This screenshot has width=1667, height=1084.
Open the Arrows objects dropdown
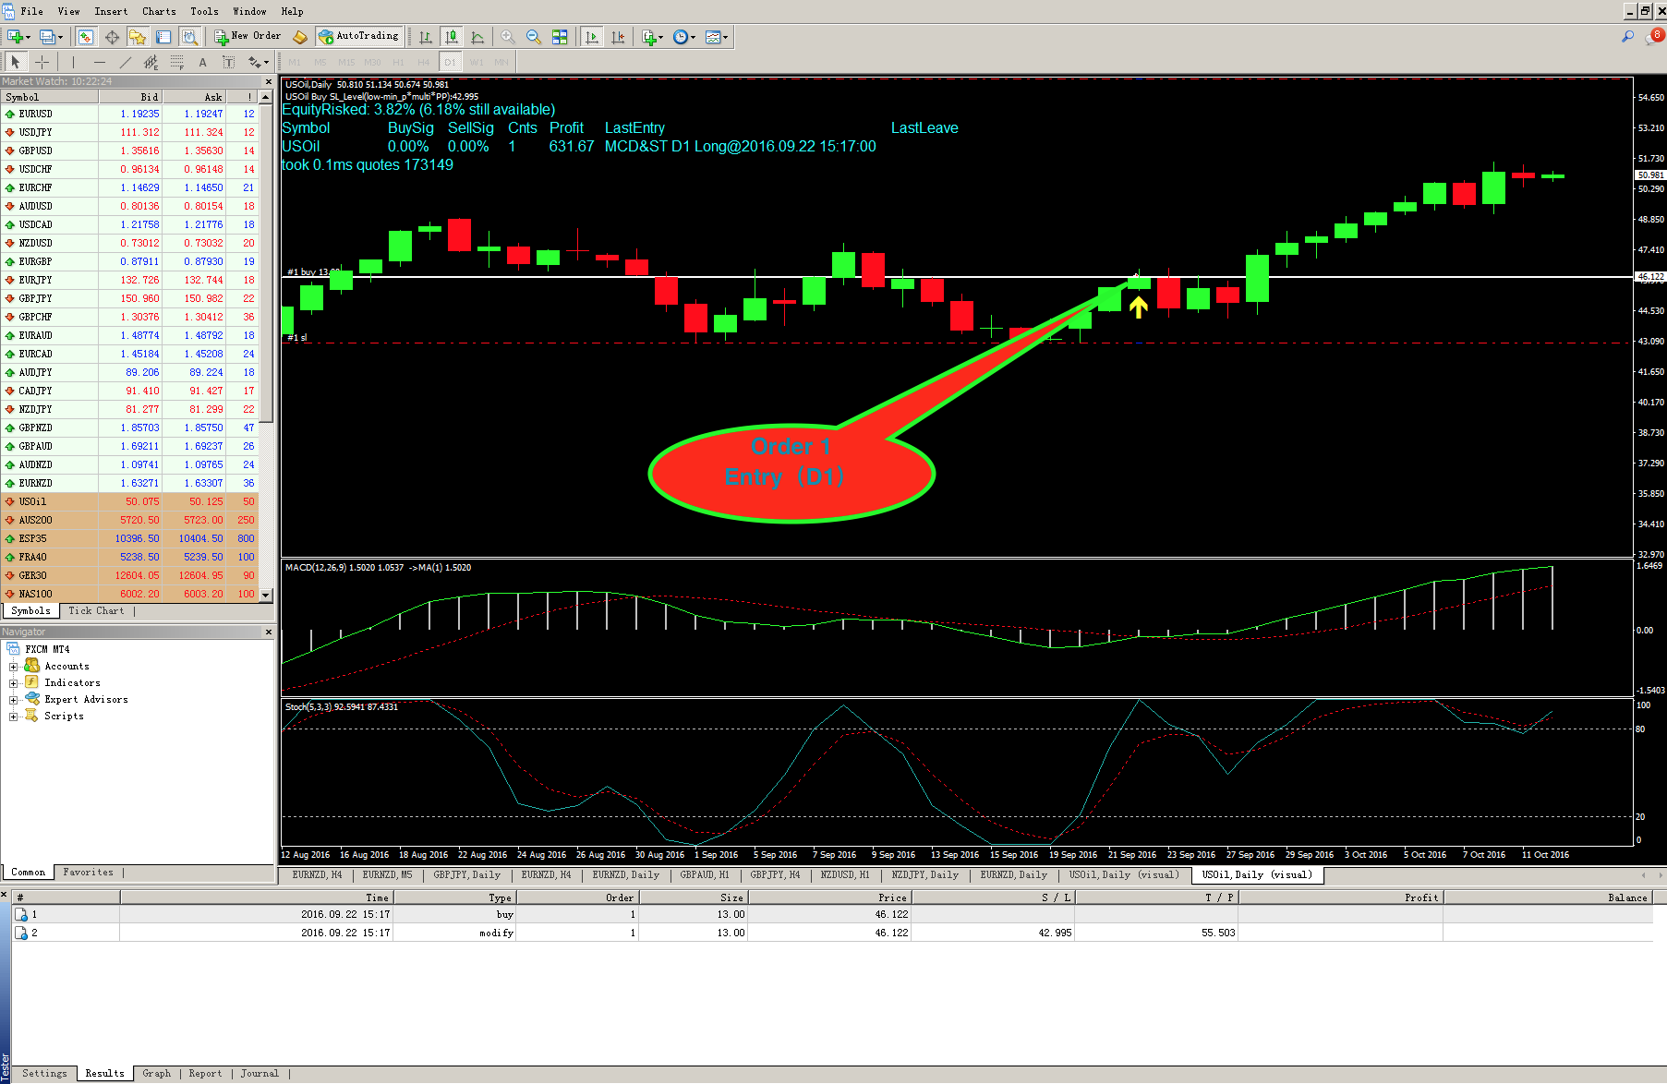coord(258,62)
